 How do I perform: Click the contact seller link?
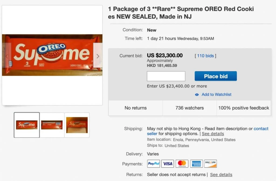(261, 129)
